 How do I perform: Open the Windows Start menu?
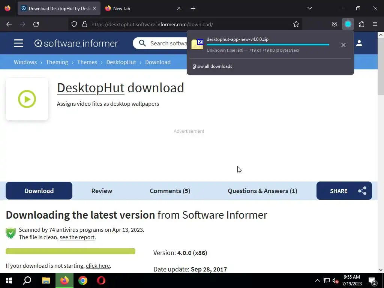click(9, 280)
